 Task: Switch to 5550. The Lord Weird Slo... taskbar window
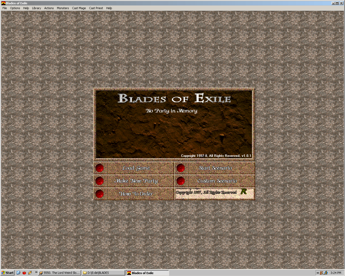point(59,273)
